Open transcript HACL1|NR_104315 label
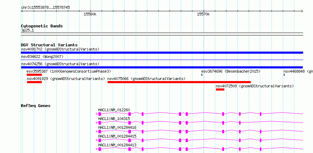 tap(114, 119)
